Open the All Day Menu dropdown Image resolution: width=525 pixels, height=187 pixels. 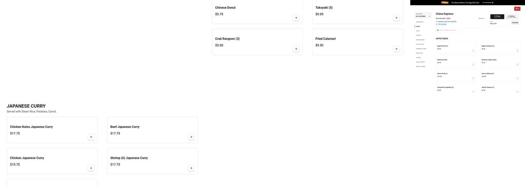(x=423, y=15)
